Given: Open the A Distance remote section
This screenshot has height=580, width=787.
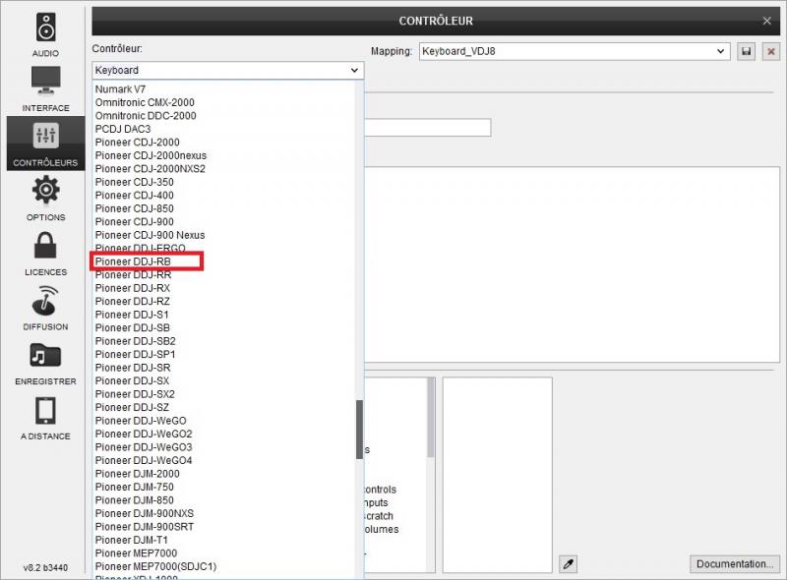Looking at the screenshot, I should coord(45,416).
